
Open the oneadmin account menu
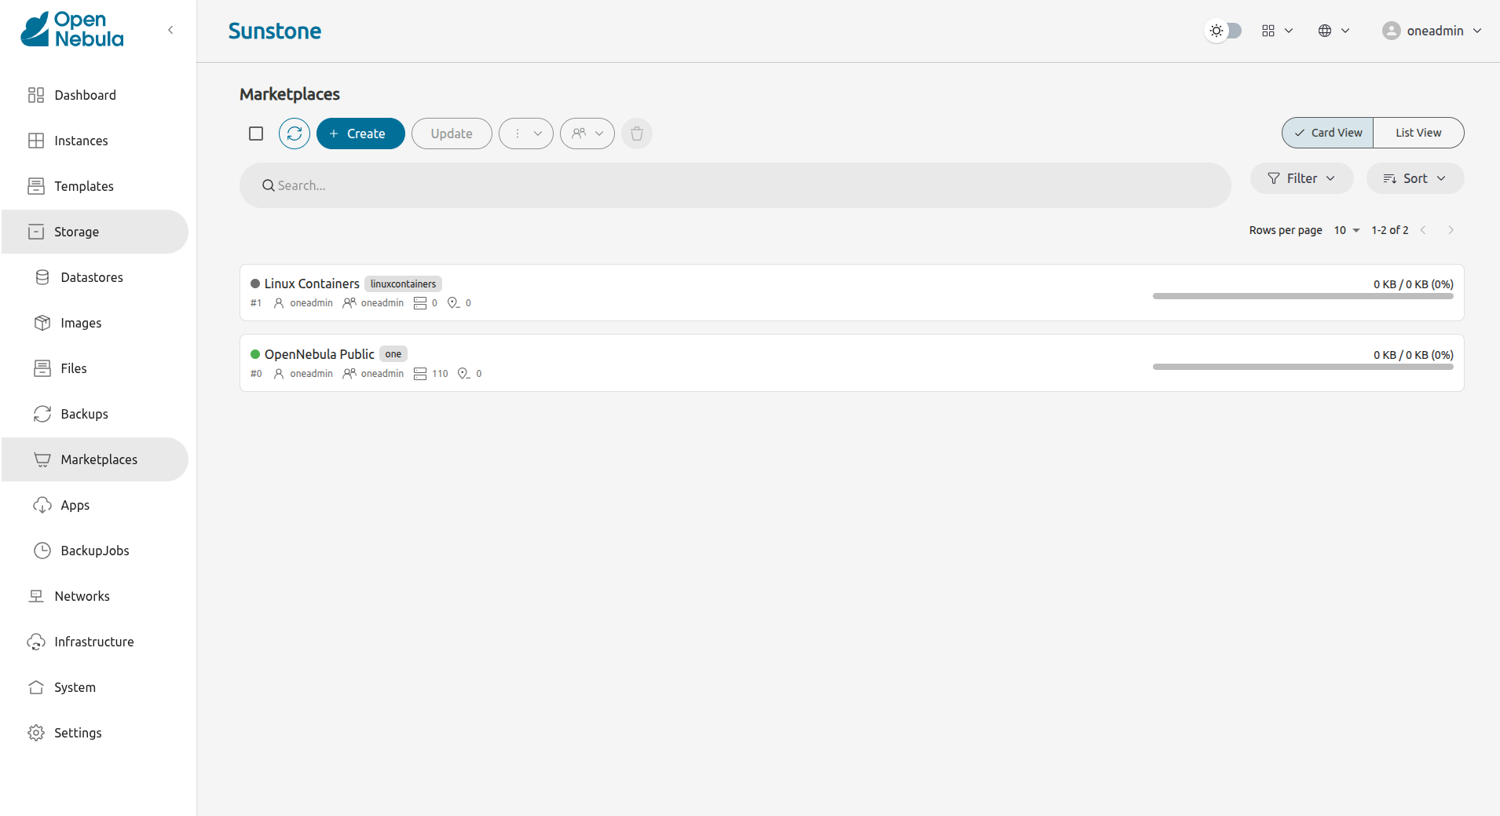(1431, 31)
